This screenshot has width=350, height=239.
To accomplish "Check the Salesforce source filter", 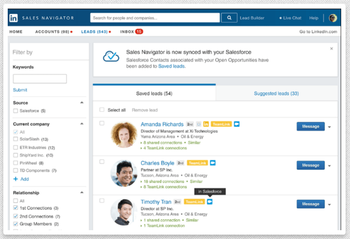I will tap(15, 111).
